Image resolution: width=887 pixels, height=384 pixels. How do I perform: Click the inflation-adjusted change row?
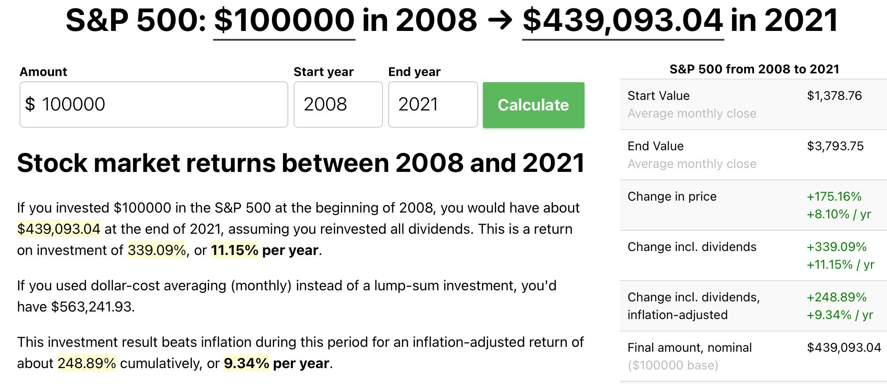(753, 306)
